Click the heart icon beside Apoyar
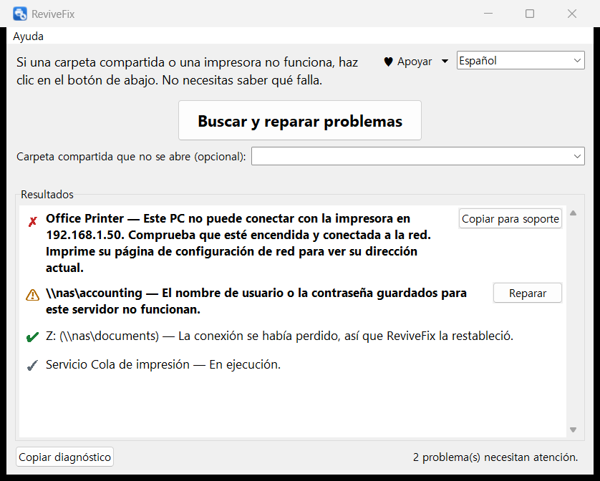 point(388,62)
